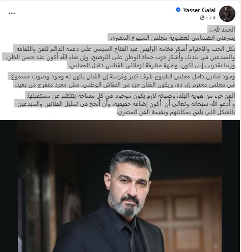Click the final line "بالشكل اللي يليق بمكانتهم"

pyautogui.click(x=176, y=112)
